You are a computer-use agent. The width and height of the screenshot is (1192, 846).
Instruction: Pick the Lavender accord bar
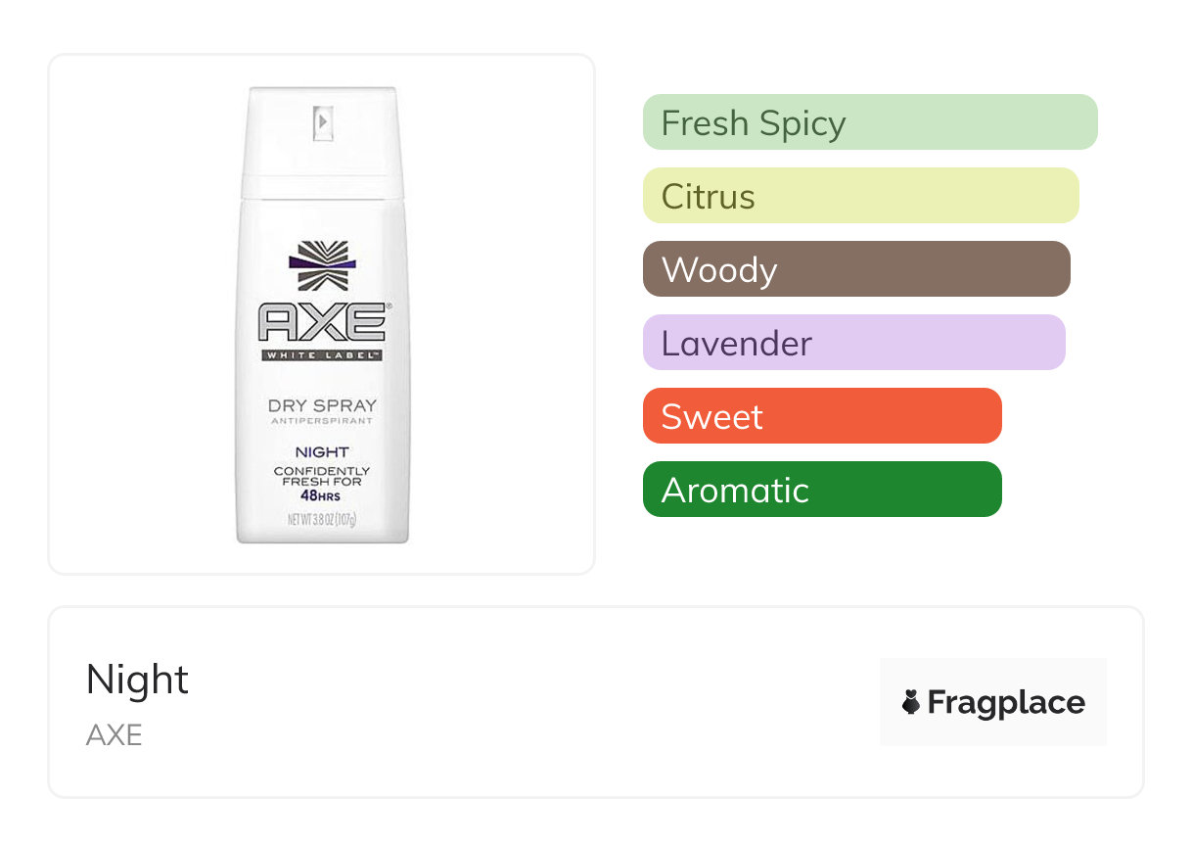(853, 343)
